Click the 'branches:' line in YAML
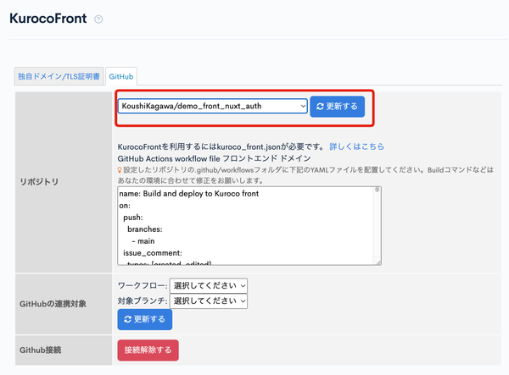The height and width of the screenshot is (375, 509). [145, 229]
